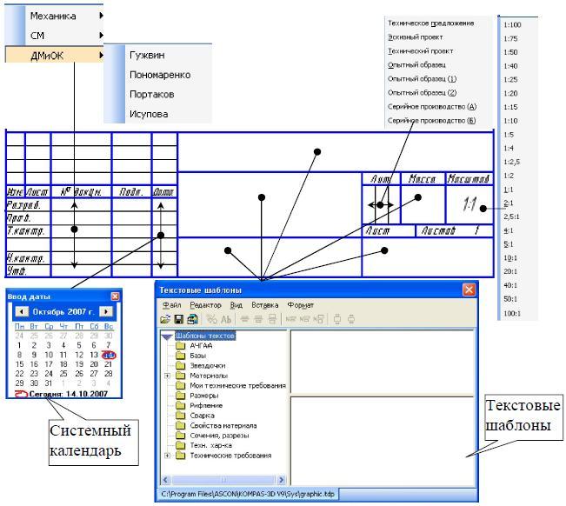Screen dimensions: 566x506
Task: Select the Мои технические требования folder
Action: [237, 385]
